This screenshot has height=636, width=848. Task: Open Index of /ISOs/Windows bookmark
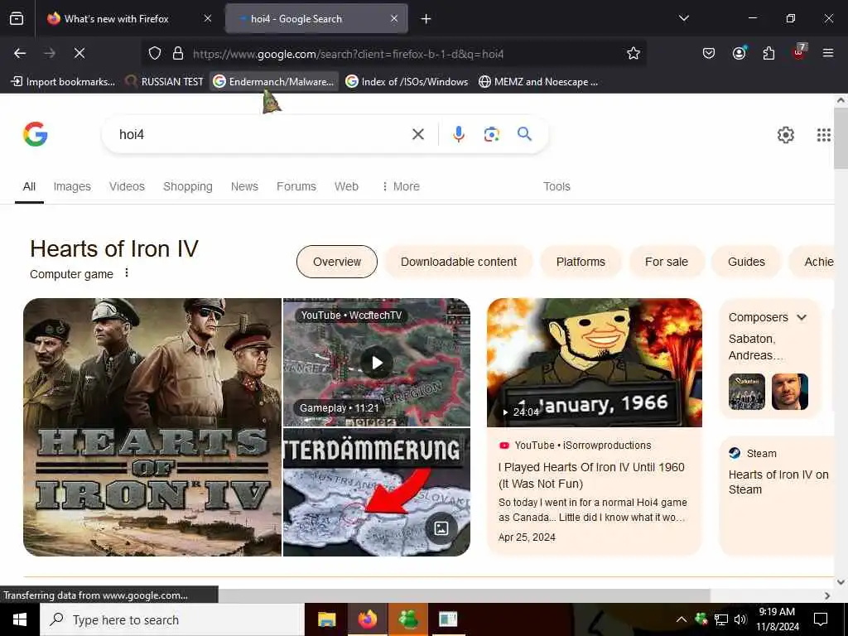[407, 82]
